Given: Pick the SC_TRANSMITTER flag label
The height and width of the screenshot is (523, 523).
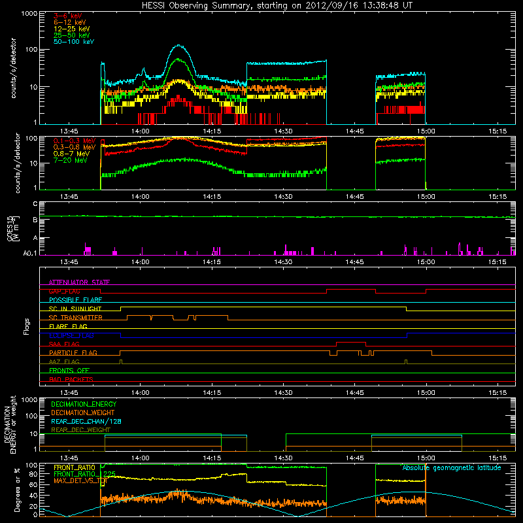Looking at the screenshot, I should pyautogui.click(x=76, y=317).
